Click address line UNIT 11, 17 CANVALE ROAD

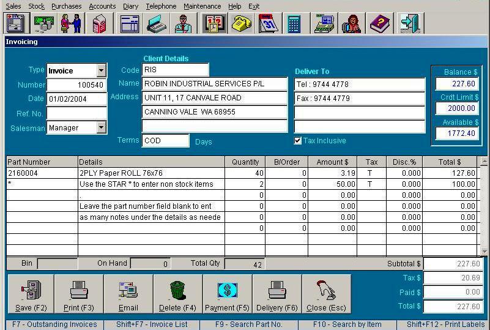point(214,98)
